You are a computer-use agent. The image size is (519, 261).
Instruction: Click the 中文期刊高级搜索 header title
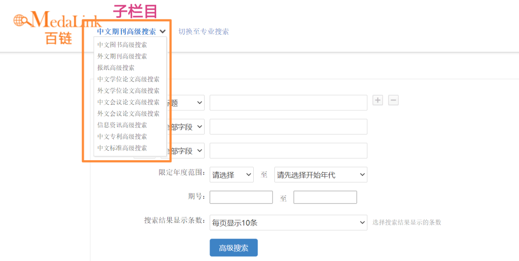click(127, 32)
